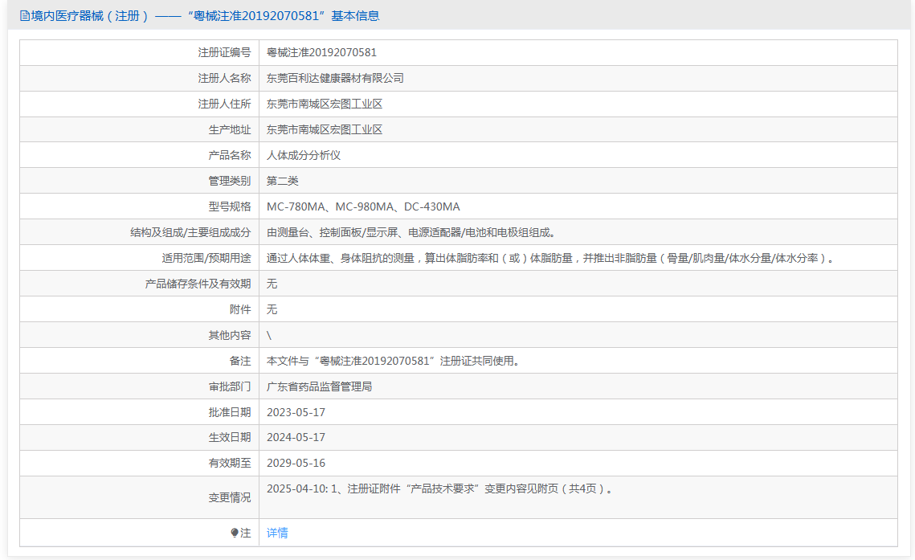Click the 生效日期 label
This screenshot has height=560, width=915.
(x=229, y=438)
